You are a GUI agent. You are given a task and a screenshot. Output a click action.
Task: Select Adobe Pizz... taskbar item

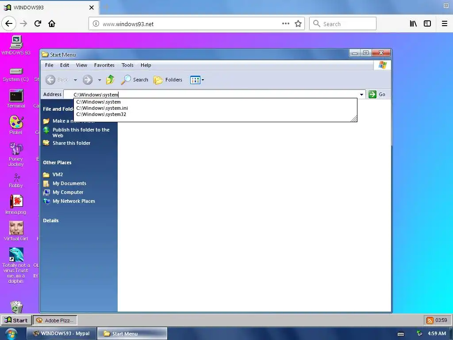click(55, 320)
